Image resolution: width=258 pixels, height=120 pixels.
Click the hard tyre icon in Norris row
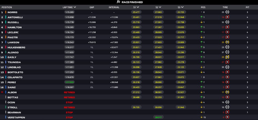click(x=227, y=12)
